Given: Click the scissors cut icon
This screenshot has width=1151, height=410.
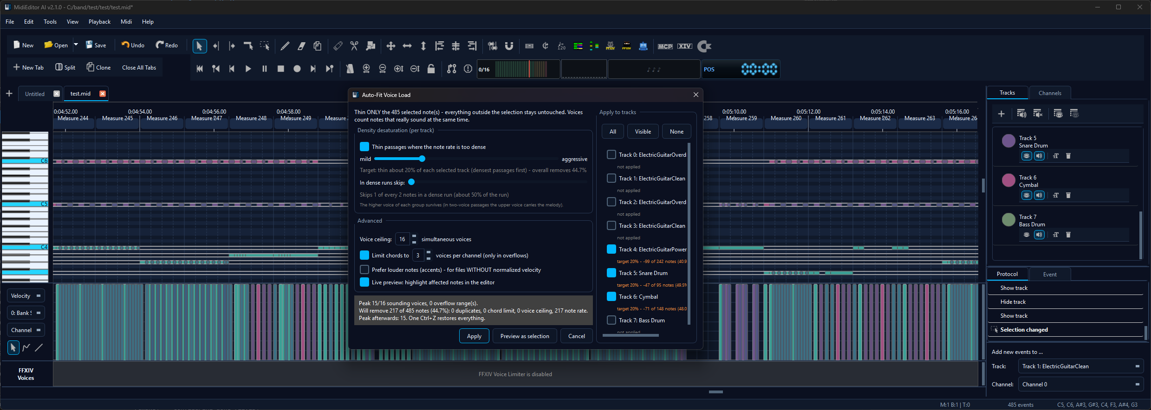Looking at the screenshot, I should tap(354, 45).
